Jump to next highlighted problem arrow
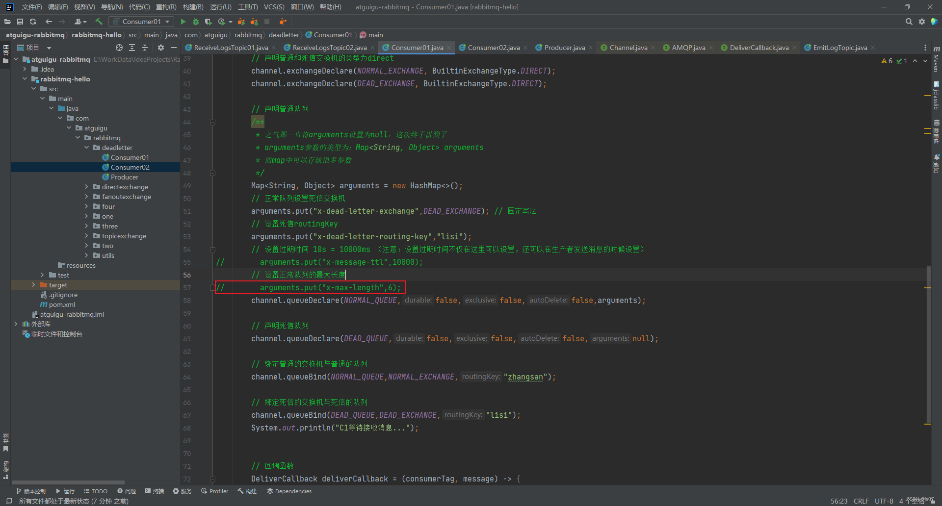The width and height of the screenshot is (942, 506). point(925,61)
